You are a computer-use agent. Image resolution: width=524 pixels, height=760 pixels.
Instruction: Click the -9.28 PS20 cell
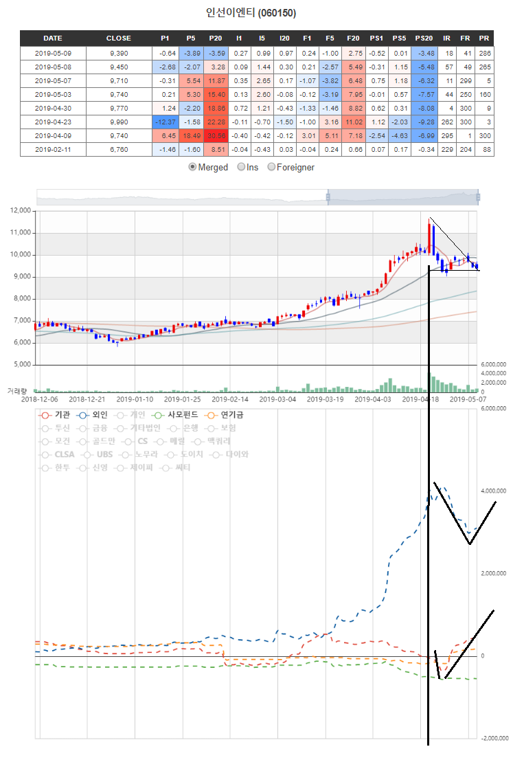(x=424, y=122)
